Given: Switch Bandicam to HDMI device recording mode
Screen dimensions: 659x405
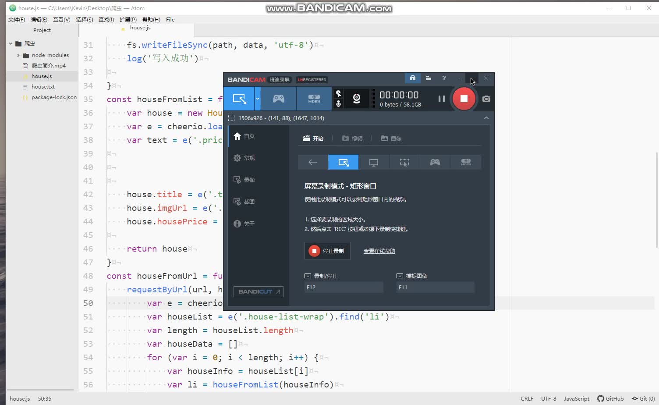Looking at the screenshot, I should click(x=314, y=99).
